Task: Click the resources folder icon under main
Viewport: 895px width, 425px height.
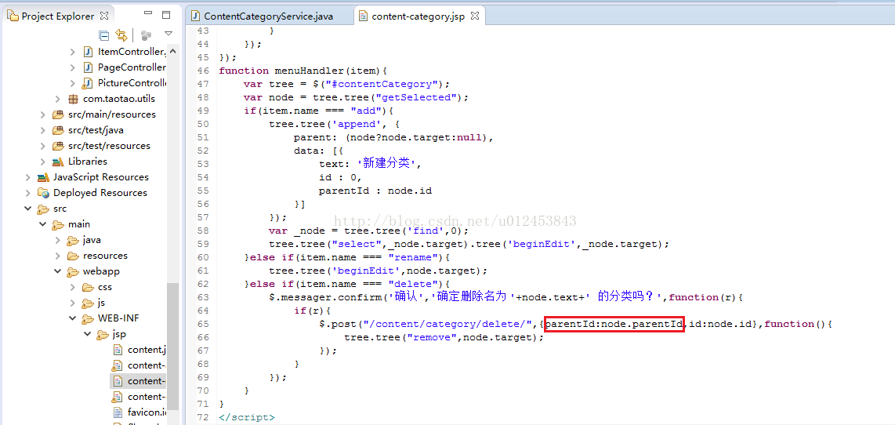Action: [x=72, y=256]
